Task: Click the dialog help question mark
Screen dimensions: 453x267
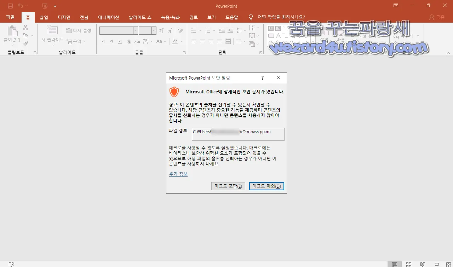Action: (262, 78)
